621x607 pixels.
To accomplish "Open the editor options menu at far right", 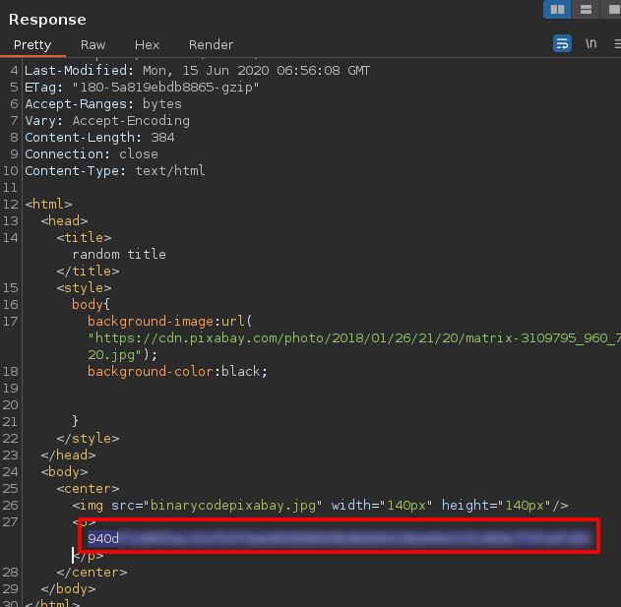I will (616, 44).
